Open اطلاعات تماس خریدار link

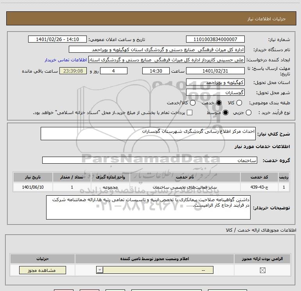pyautogui.click(x=66, y=60)
